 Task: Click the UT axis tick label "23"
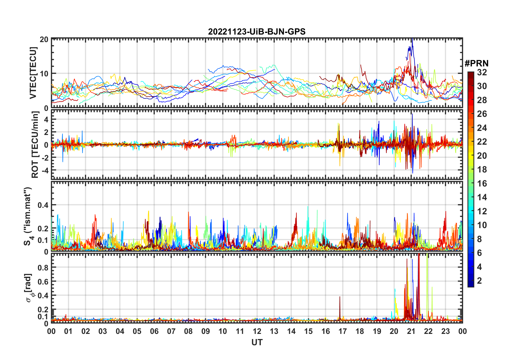445,331
